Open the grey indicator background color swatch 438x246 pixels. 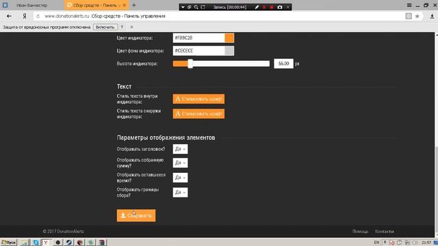pyautogui.click(x=229, y=51)
